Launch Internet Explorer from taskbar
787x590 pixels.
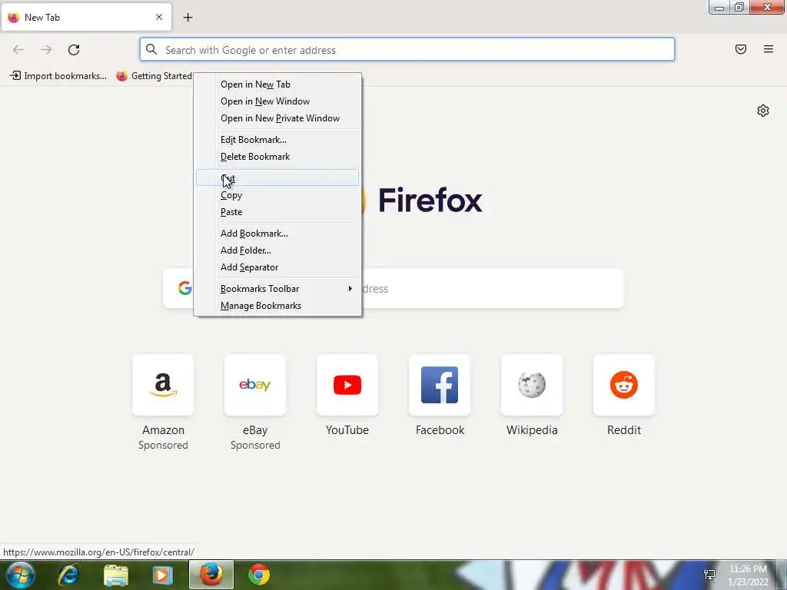point(68,575)
